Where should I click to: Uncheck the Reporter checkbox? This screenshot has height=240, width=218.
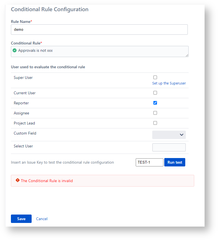(x=155, y=103)
